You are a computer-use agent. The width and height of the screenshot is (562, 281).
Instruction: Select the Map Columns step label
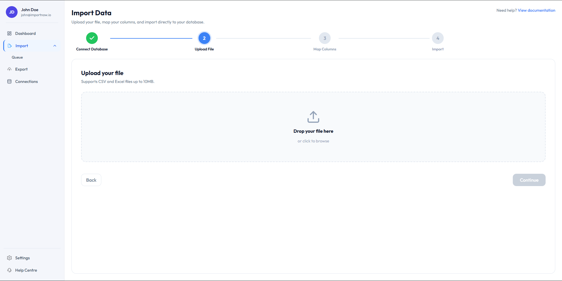pyautogui.click(x=324, y=49)
